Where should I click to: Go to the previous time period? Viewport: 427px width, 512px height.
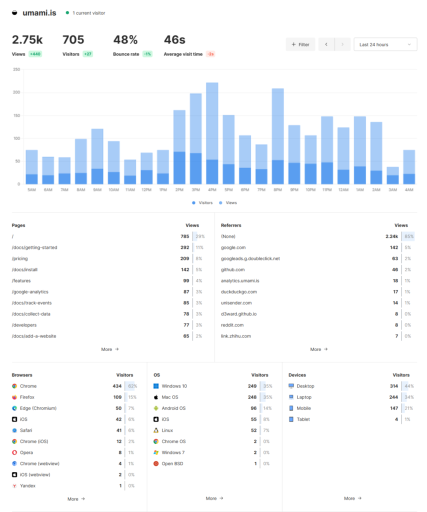[326, 44]
